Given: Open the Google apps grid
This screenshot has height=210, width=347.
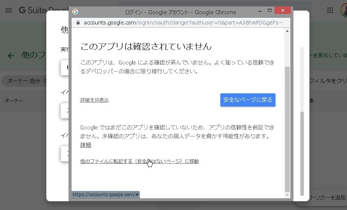Looking at the screenshot, I should 330,10.
